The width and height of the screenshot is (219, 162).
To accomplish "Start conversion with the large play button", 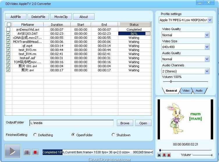I will coord(13,151).
